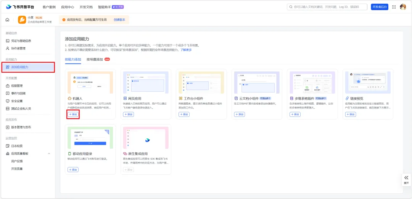
Task: Add the 多维表格插件 capability
Action: tap(295, 115)
